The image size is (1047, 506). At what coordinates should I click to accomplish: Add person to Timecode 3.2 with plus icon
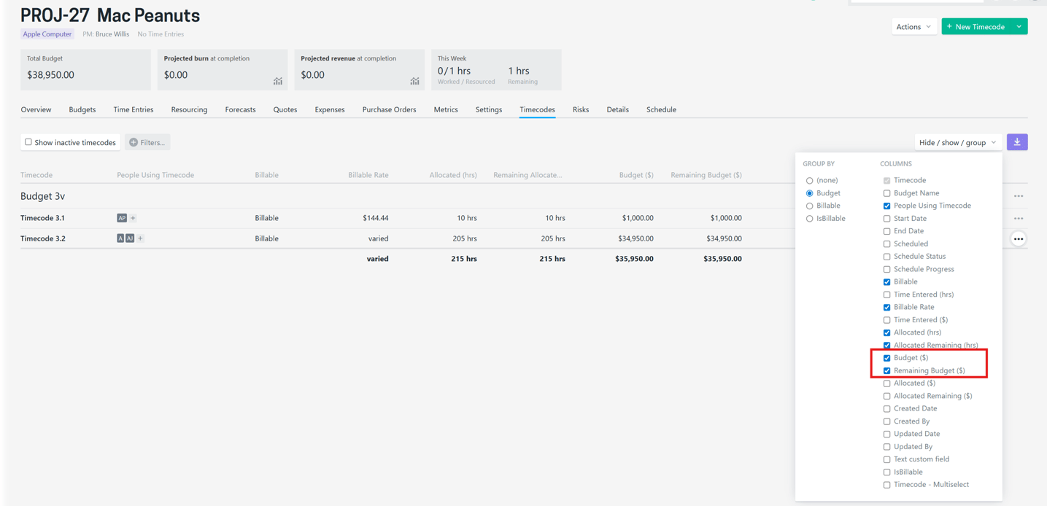pyautogui.click(x=140, y=238)
